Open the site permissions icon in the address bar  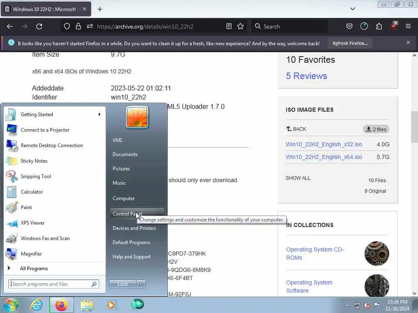[89, 26]
